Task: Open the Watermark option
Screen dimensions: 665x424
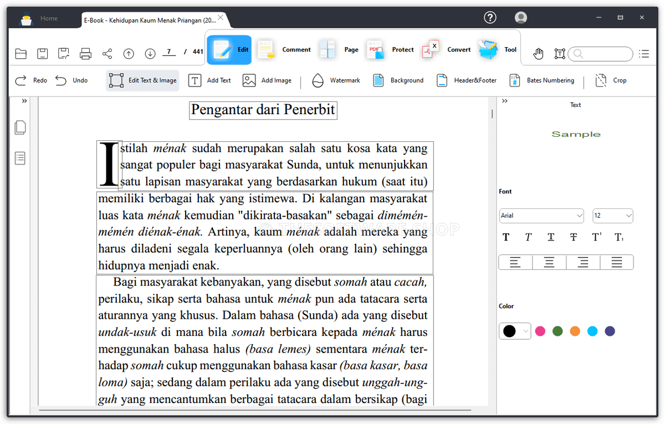Action: [x=336, y=80]
